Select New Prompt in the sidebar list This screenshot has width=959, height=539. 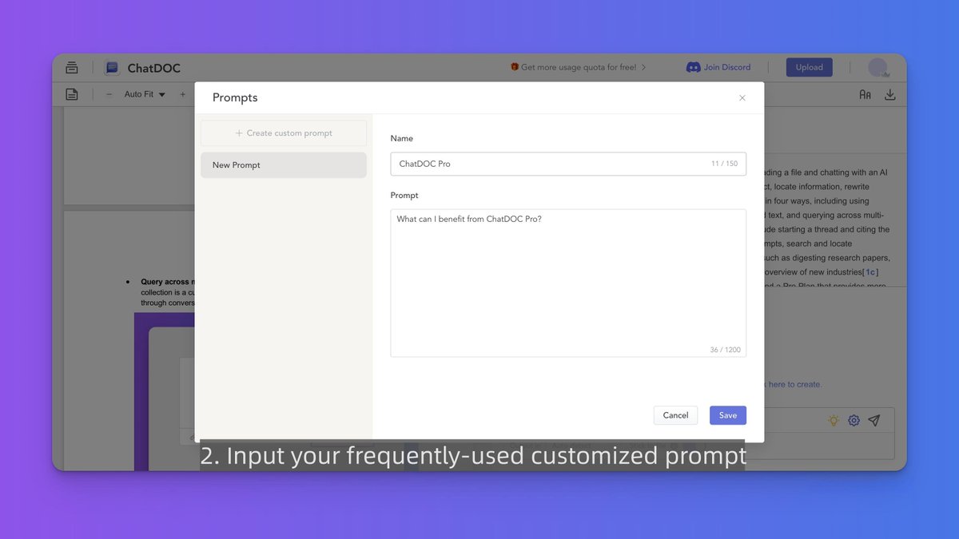tap(284, 165)
